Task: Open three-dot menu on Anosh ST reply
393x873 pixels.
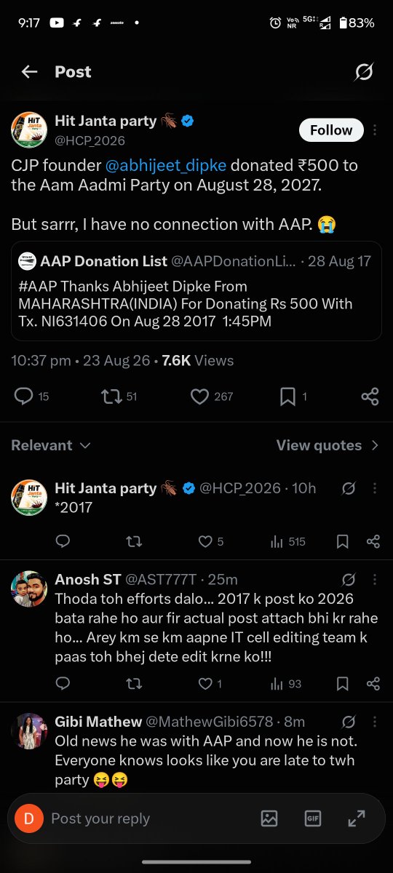Action: (x=375, y=579)
